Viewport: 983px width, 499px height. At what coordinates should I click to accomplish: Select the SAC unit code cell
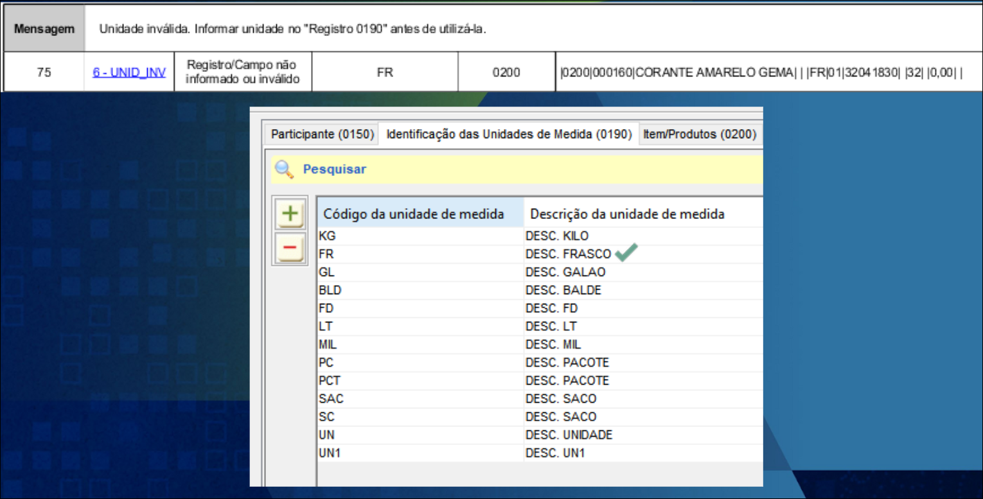[420, 399]
